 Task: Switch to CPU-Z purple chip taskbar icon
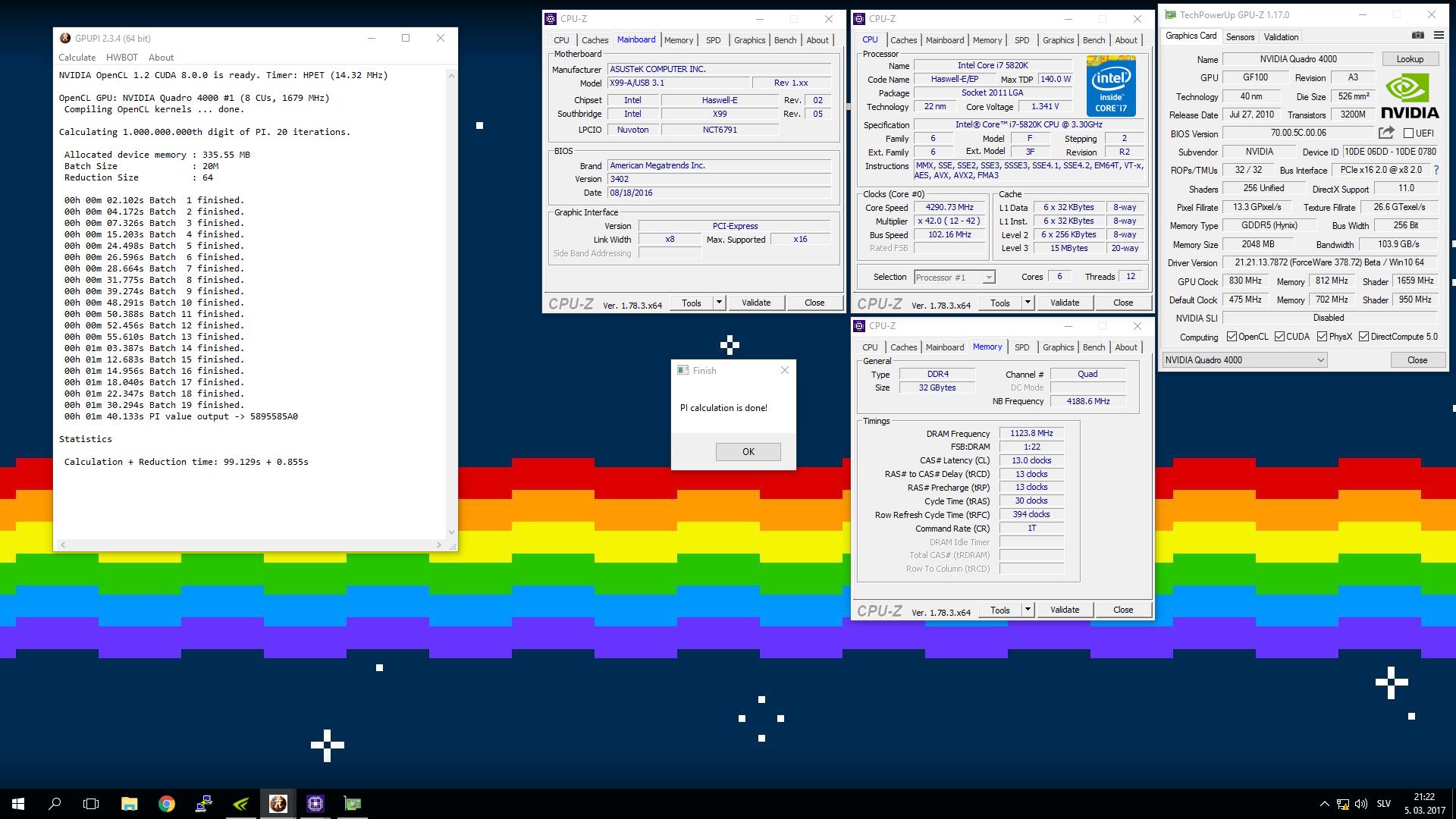(x=315, y=804)
